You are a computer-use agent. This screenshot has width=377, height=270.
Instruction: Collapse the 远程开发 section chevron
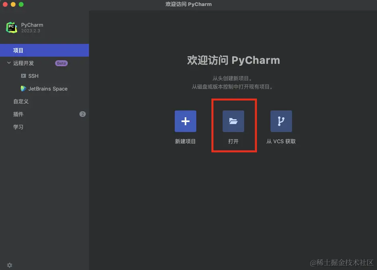[x=9, y=63]
